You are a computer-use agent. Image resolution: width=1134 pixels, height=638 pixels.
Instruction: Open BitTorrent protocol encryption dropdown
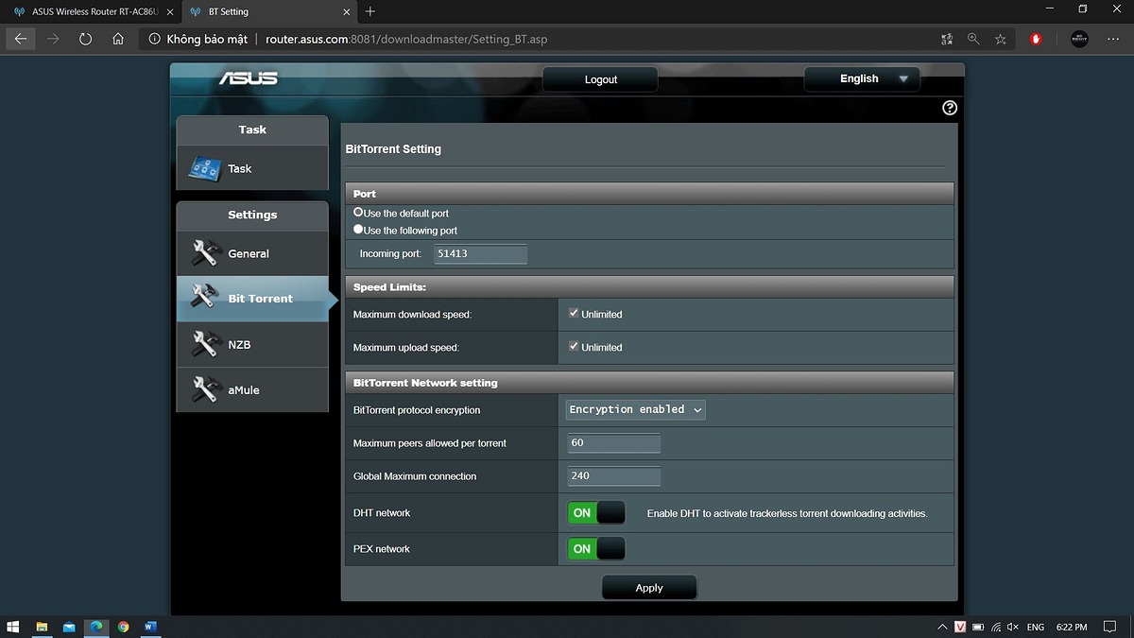(635, 409)
